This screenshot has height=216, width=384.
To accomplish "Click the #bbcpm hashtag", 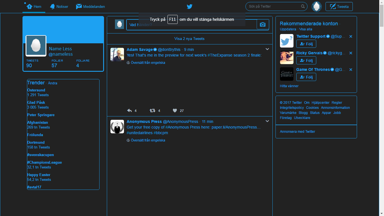I will pyautogui.click(x=161, y=133).
